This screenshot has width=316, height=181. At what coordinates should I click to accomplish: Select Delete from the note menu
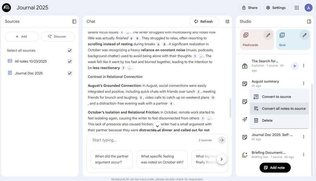point(267,121)
